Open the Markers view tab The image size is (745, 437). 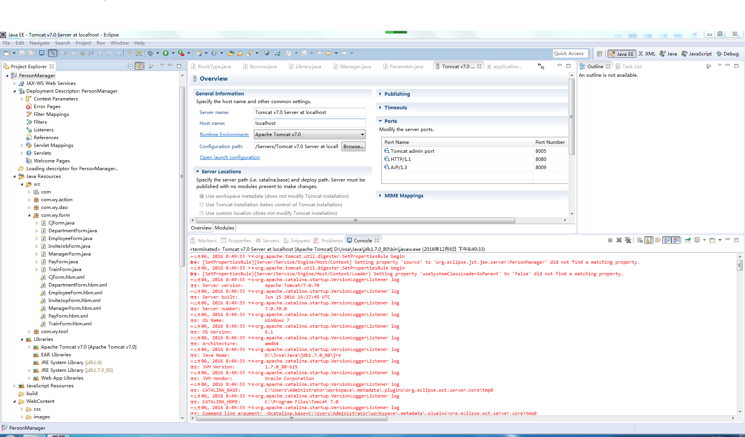[x=204, y=240]
